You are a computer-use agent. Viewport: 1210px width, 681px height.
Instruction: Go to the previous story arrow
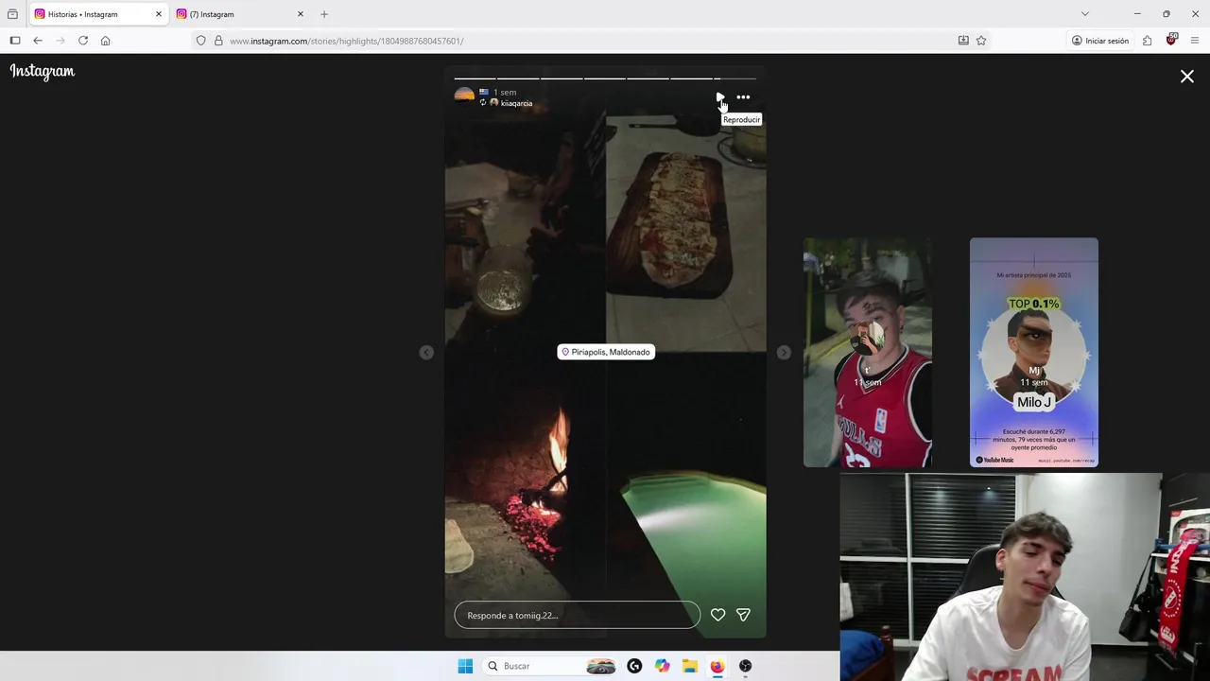coord(426,352)
